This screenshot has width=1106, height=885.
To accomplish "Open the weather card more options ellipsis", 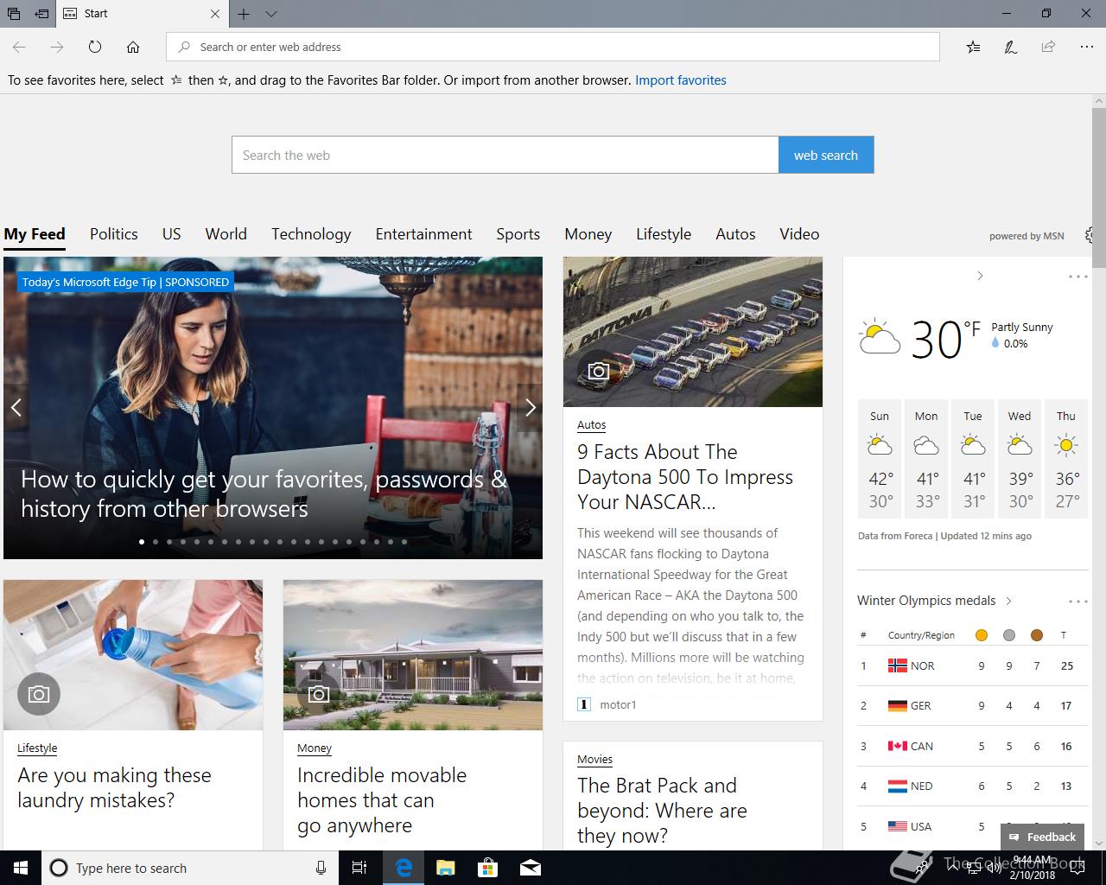I will [1077, 277].
